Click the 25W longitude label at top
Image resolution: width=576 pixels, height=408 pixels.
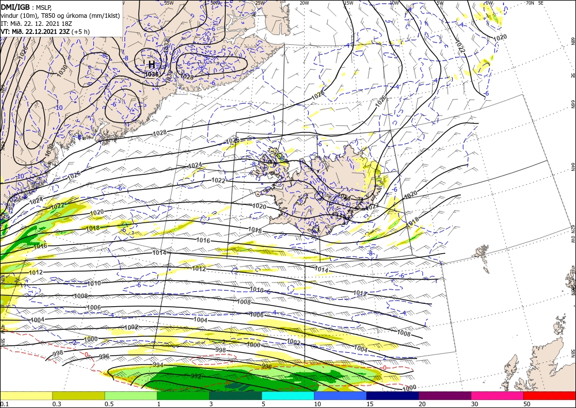(259, 3)
